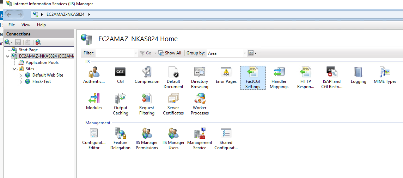Open Shared Configuration icon
Viewport: 403px width, 178px height.
coord(226,139)
